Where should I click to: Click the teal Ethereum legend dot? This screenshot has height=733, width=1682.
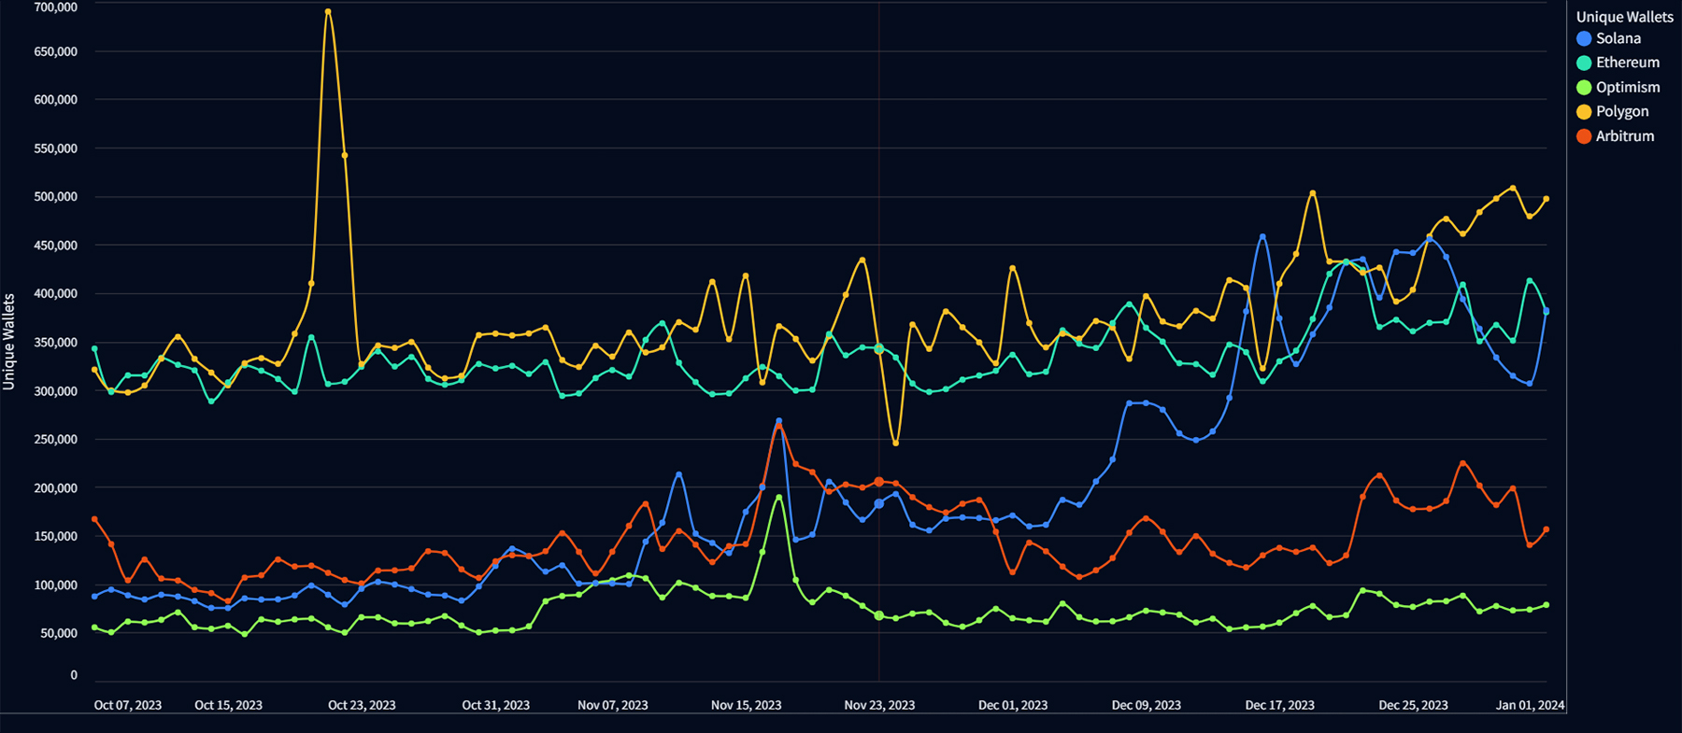(x=1584, y=63)
